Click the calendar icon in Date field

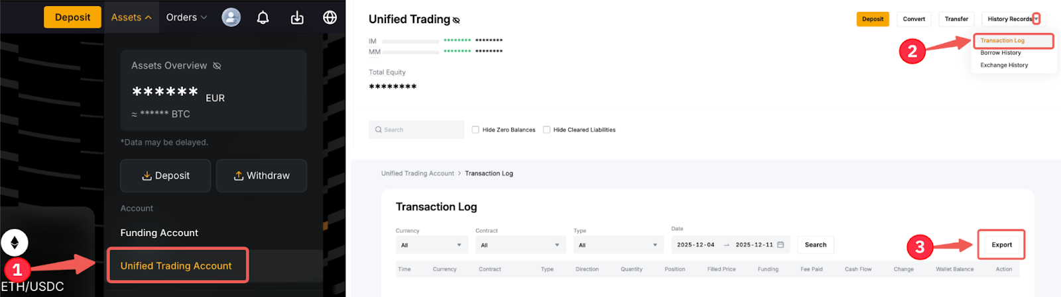pyautogui.click(x=780, y=245)
